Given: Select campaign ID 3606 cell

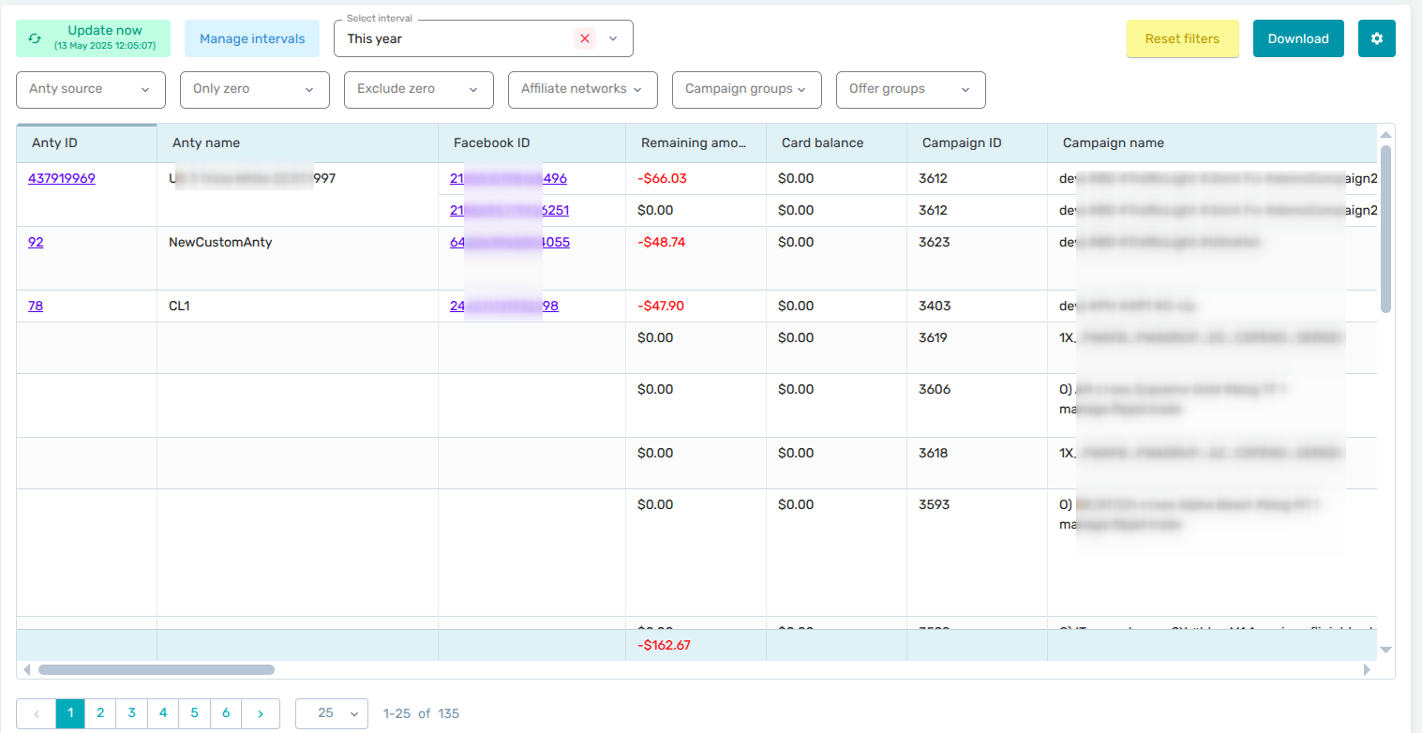Looking at the screenshot, I should pos(977,405).
